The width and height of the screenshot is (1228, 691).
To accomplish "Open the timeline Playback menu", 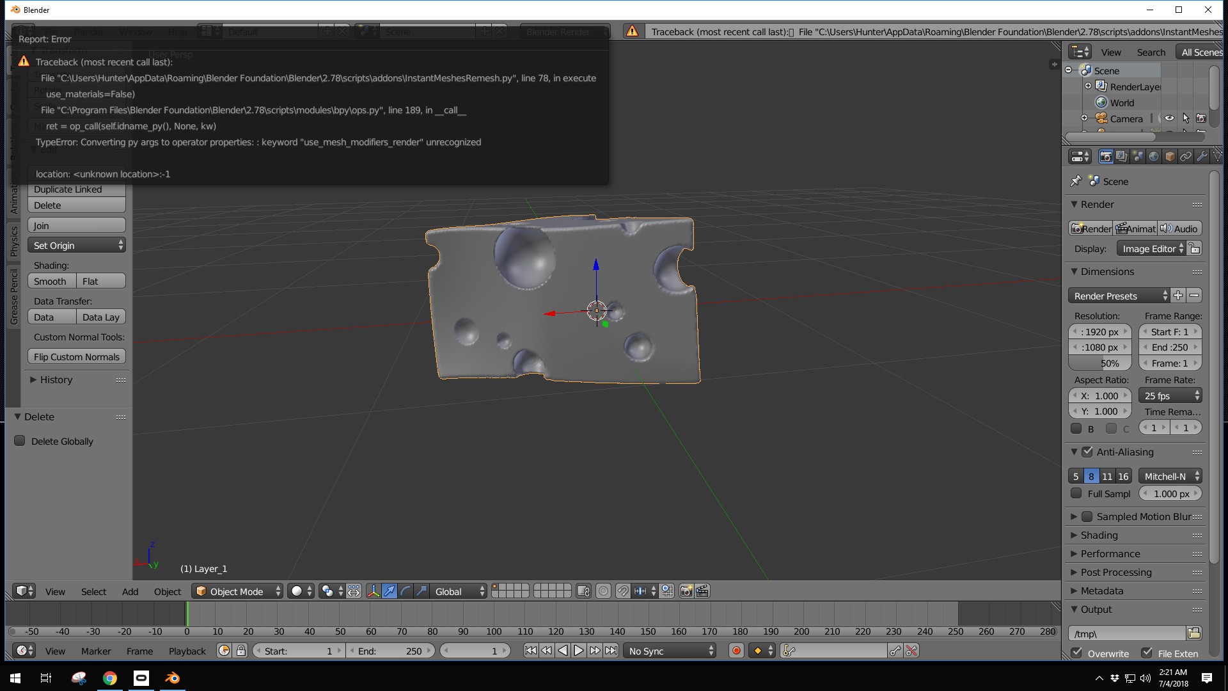I will (x=187, y=651).
